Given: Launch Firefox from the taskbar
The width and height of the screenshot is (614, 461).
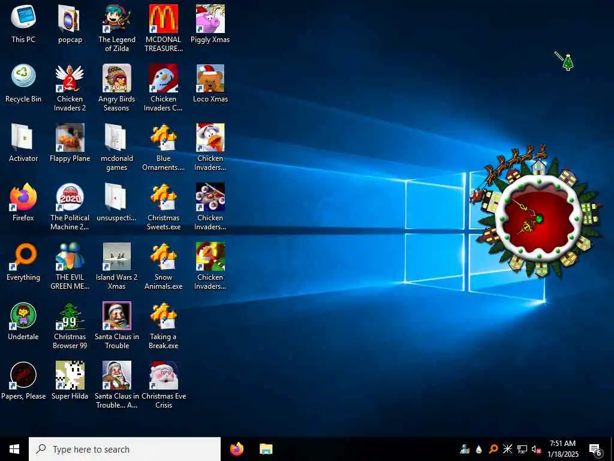Looking at the screenshot, I should (237, 449).
